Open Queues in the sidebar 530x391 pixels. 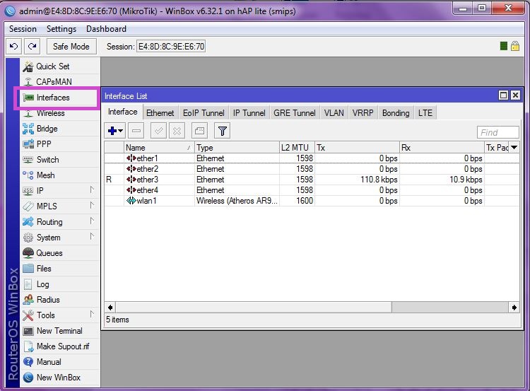tap(59, 253)
